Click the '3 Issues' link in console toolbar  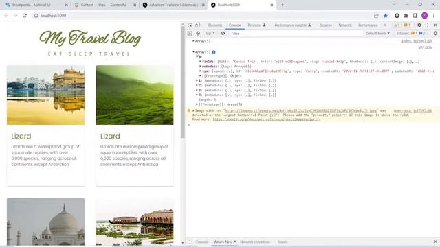click(411, 34)
